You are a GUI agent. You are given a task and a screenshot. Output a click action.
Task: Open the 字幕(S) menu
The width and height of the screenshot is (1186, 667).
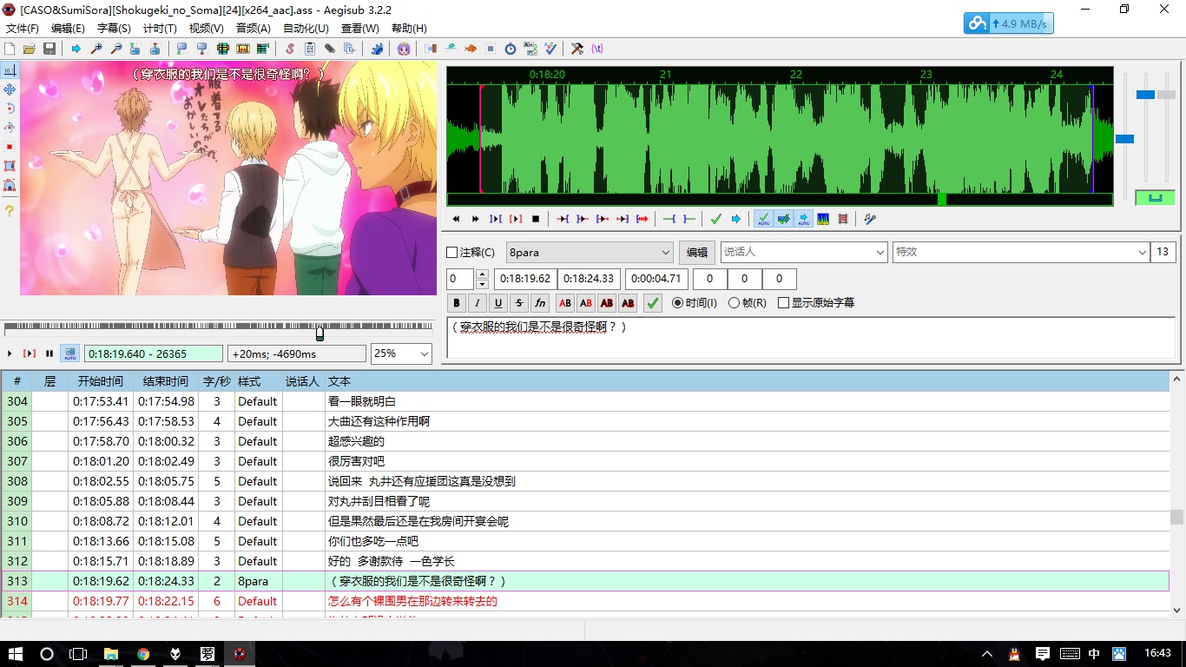point(114,28)
